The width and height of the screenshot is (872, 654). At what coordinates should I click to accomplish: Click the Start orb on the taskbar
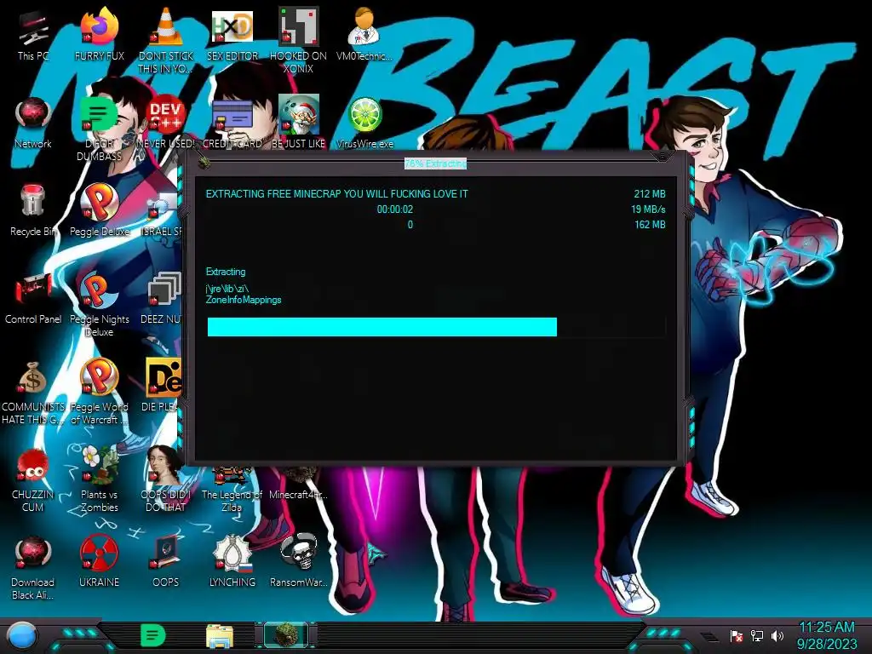[22, 636]
